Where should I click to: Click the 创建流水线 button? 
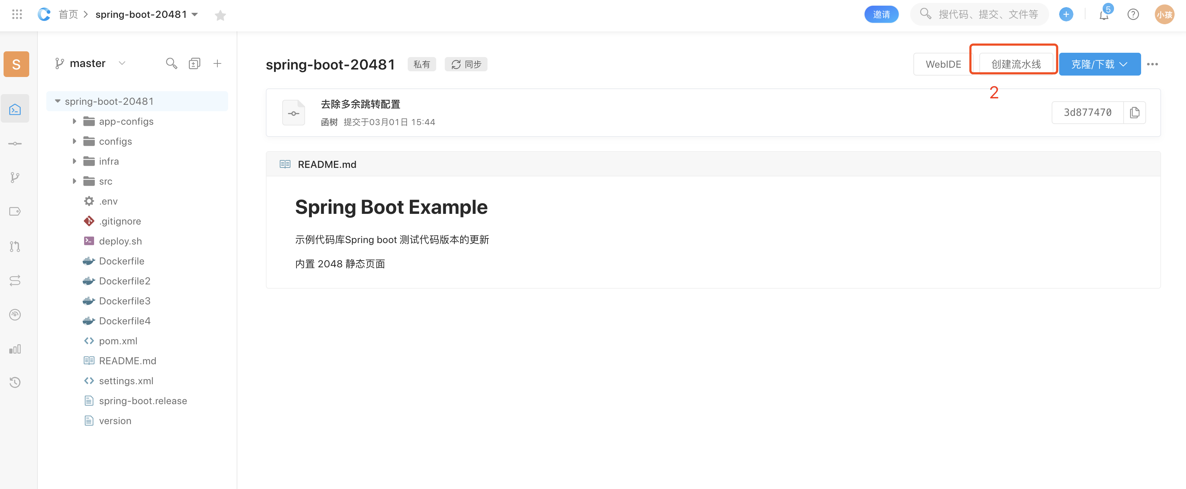tap(1016, 64)
